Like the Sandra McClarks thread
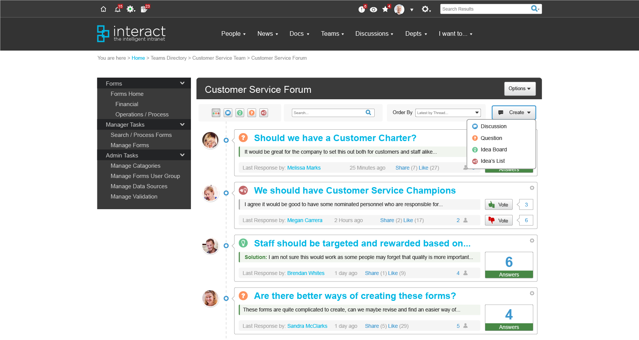 (393, 326)
